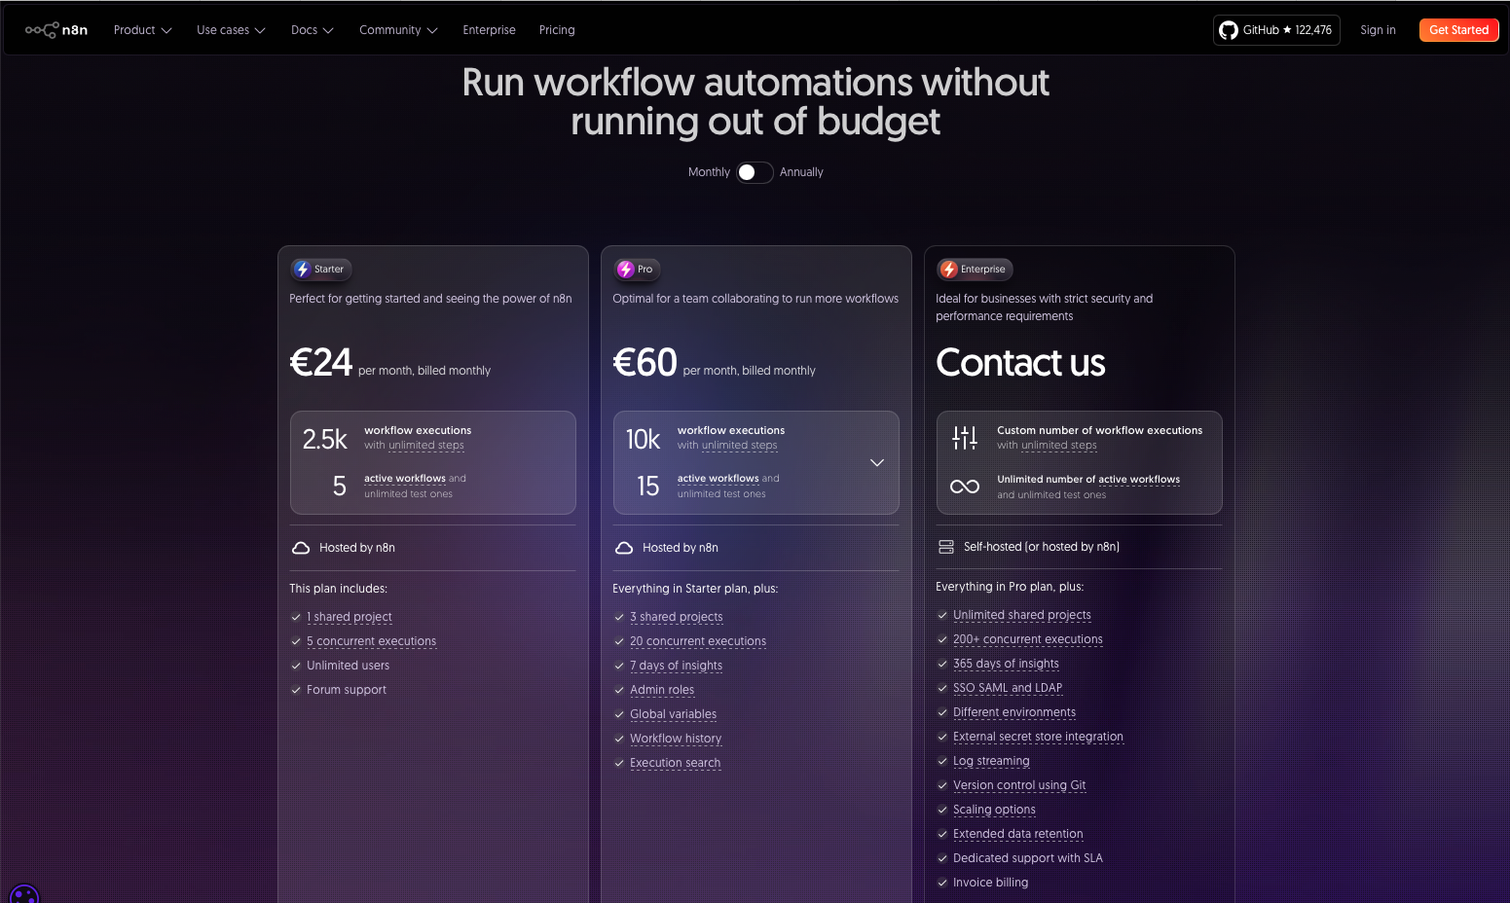This screenshot has height=903, width=1510.
Task: Click 'Extended data retention' feature
Action: (x=1017, y=834)
